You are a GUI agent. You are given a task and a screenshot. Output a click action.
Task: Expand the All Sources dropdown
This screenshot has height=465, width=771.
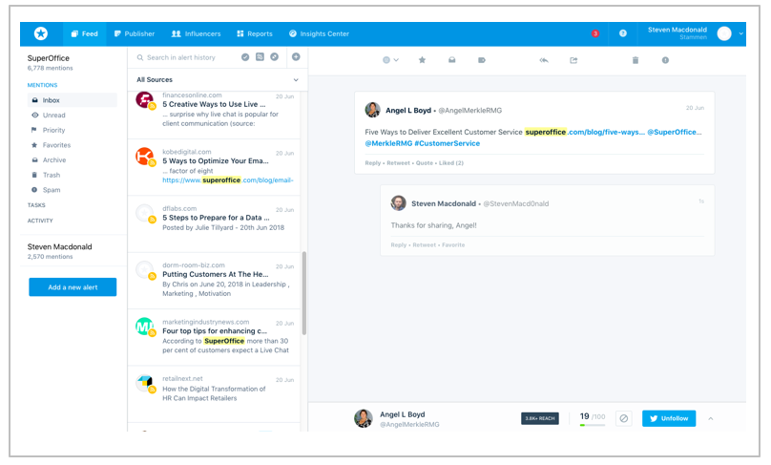(x=218, y=79)
